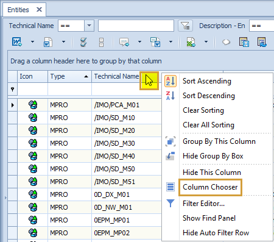The width and height of the screenshot is (274, 242).
Task: Click the Icon column header
Action: pos(33,76)
